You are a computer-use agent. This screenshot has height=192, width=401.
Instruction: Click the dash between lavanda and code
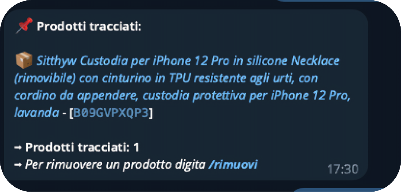point(64,113)
